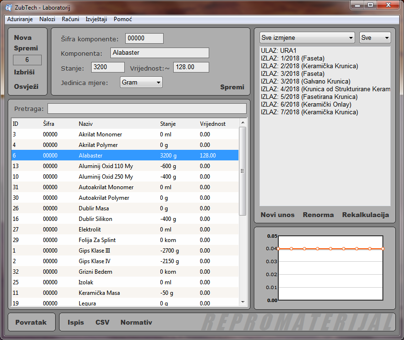Open the Pomoć menu
This screenshot has height=340, width=404.
pos(123,19)
